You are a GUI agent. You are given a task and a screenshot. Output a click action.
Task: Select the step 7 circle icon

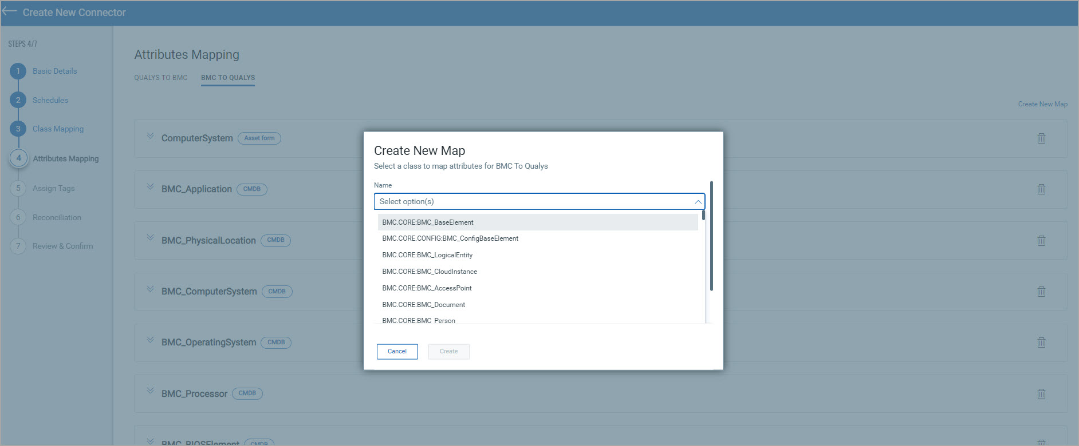(18, 246)
